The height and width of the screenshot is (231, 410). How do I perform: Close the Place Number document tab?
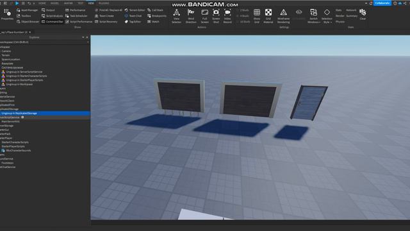[x=30, y=32]
